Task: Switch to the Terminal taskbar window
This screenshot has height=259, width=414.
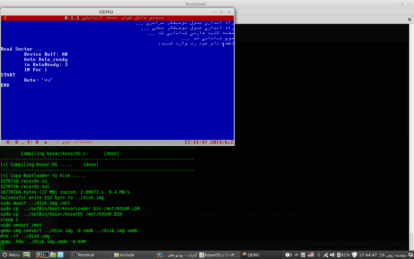Action: point(91,255)
